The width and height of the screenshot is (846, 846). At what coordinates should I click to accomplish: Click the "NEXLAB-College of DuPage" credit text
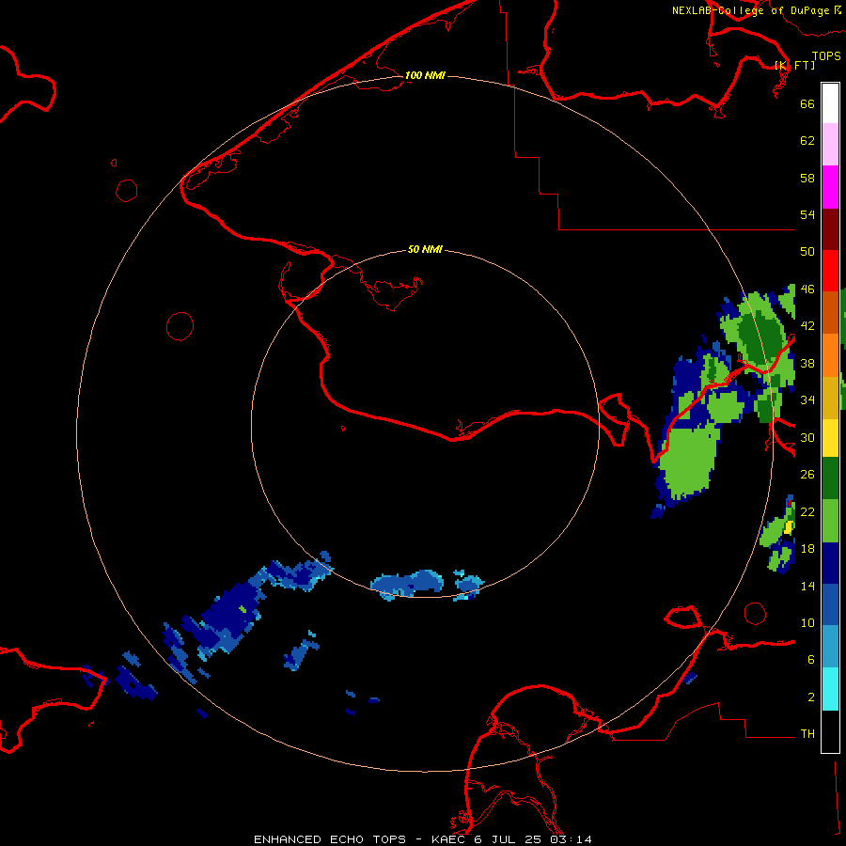click(x=752, y=10)
